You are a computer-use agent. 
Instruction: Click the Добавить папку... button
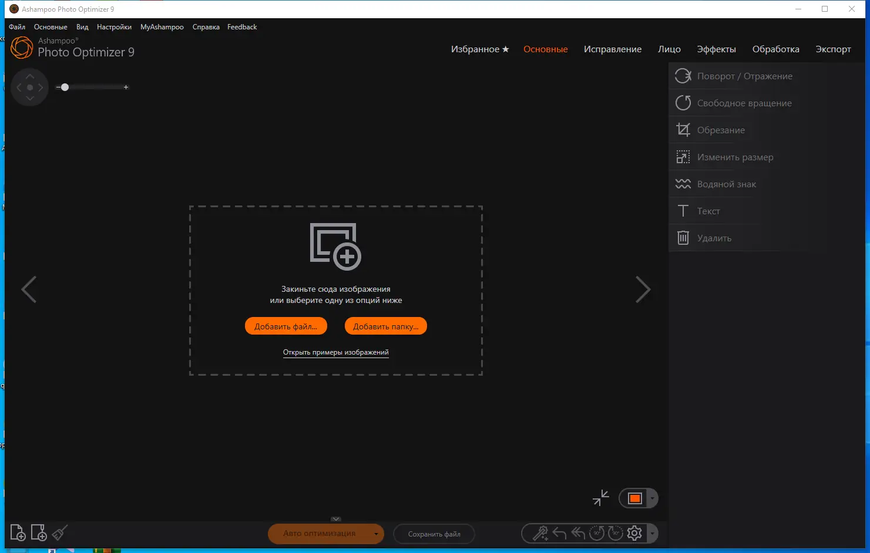pos(386,326)
